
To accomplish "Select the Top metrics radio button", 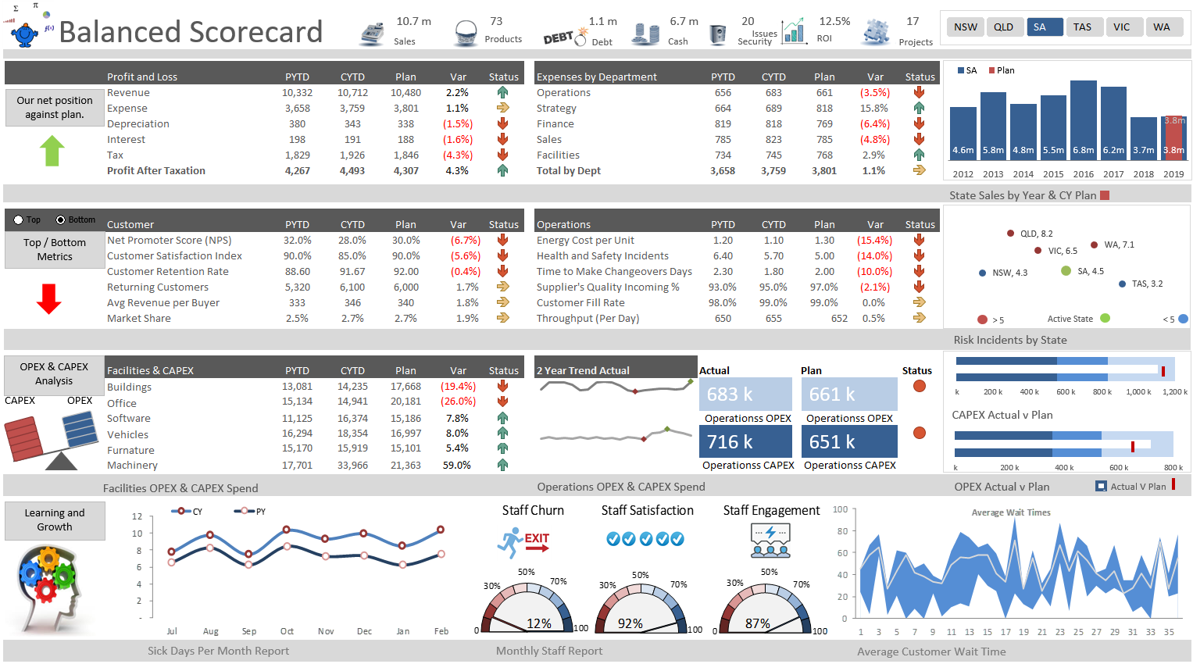I will pos(17,220).
